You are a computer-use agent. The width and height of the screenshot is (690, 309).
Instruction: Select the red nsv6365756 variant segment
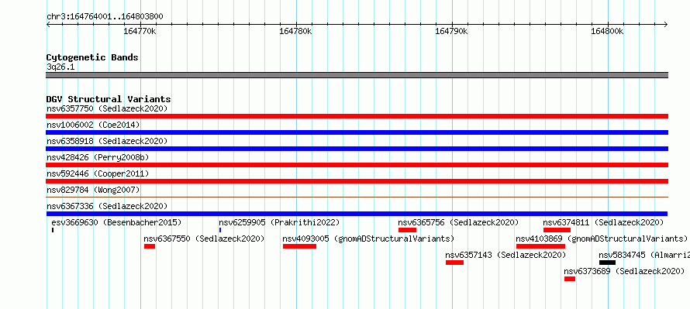[x=407, y=230]
